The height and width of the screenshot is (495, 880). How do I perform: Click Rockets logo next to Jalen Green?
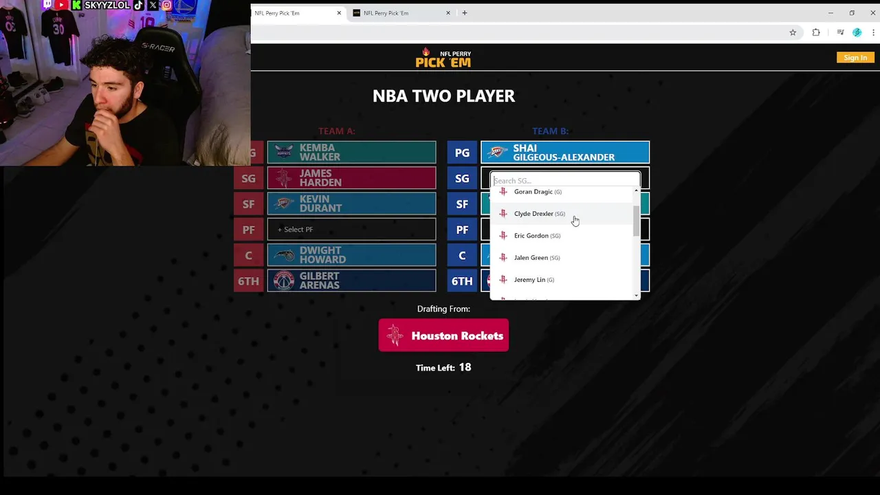coord(503,258)
